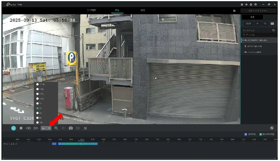The height and width of the screenshot is (161, 280).
Task: Open the notification bell icon in title bar
Action: click(251, 4)
